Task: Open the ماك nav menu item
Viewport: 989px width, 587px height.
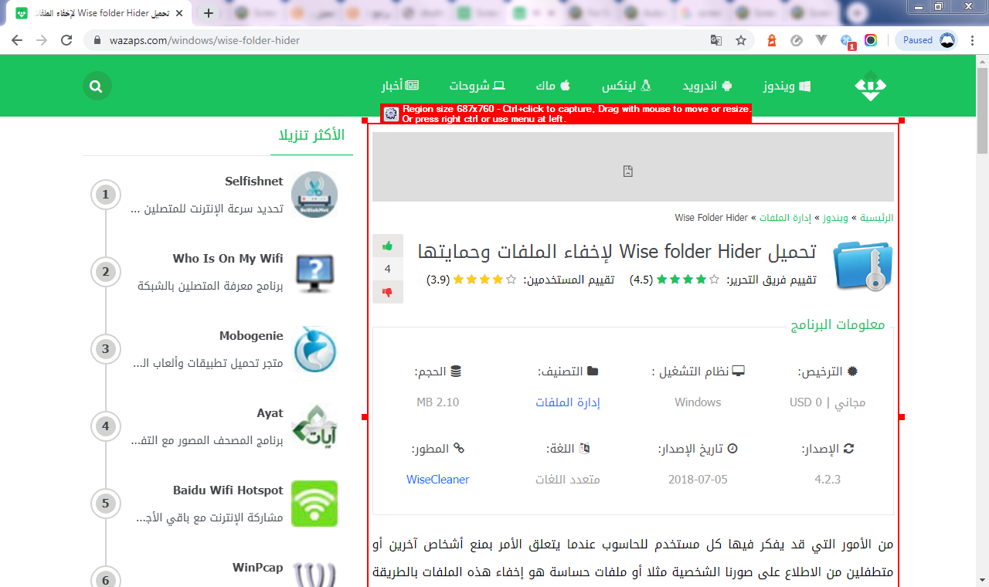Action: coord(553,86)
